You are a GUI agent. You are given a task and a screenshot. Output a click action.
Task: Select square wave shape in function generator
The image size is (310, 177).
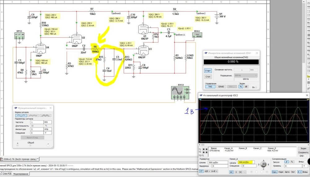pyautogui.click(x=45, y=115)
